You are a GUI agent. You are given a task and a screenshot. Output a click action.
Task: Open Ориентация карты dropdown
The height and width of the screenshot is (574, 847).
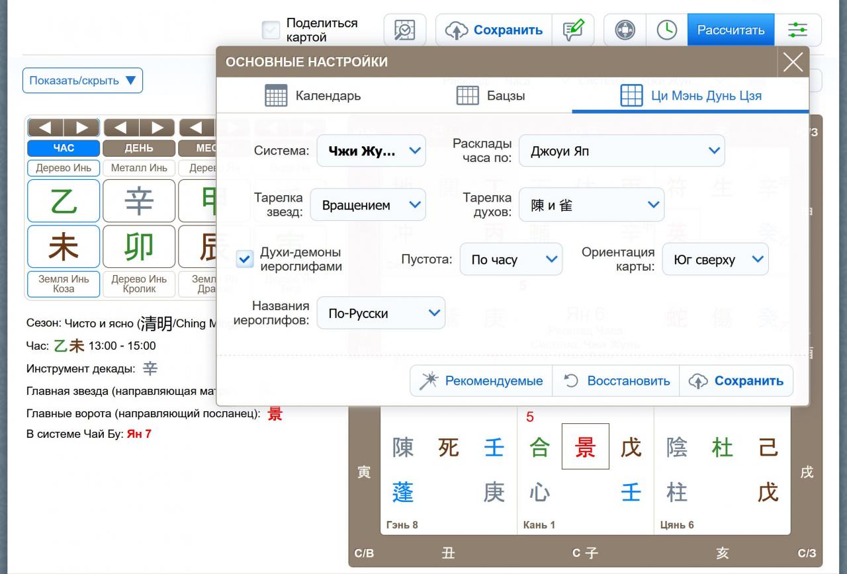tap(715, 259)
